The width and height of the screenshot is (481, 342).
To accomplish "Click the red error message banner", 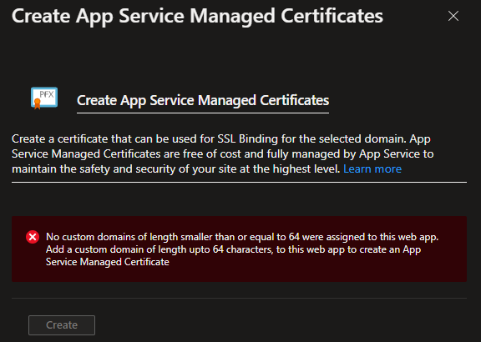I will pos(240,249).
